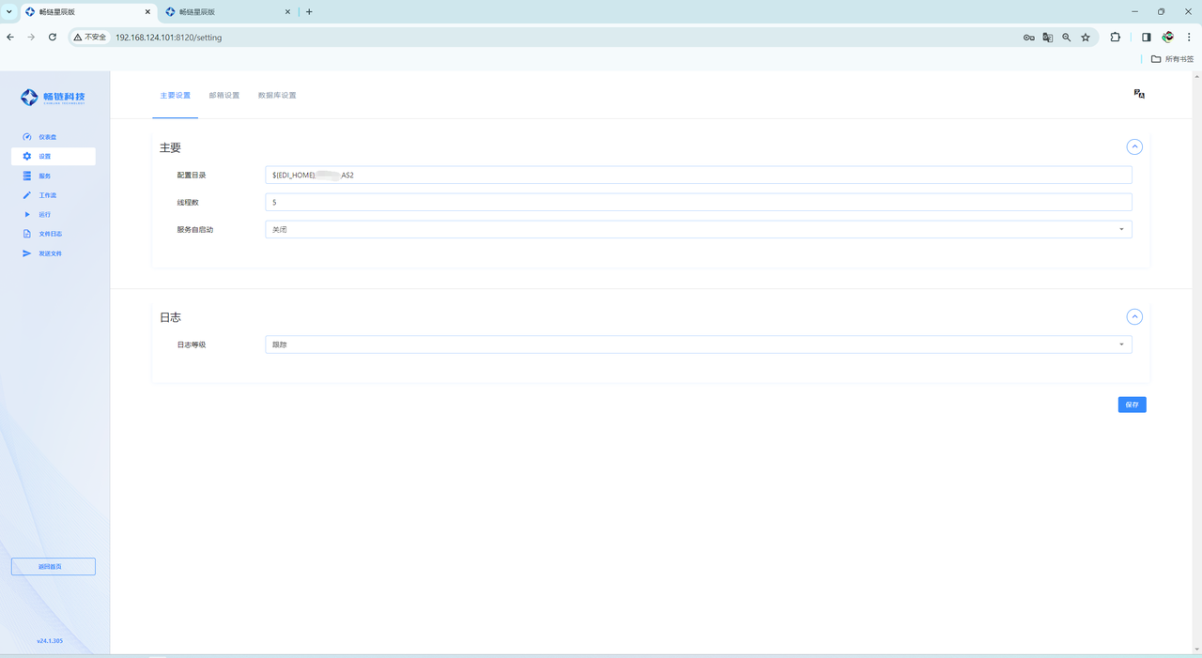Click the 服务 server stack icon
1202x658 pixels.
point(27,176)
